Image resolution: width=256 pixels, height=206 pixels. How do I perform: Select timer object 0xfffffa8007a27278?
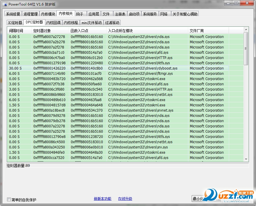[49, 37]
